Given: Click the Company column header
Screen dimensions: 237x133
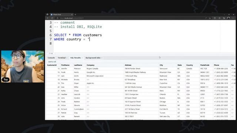Looking at the screenshot, I should tap(90, 65).
